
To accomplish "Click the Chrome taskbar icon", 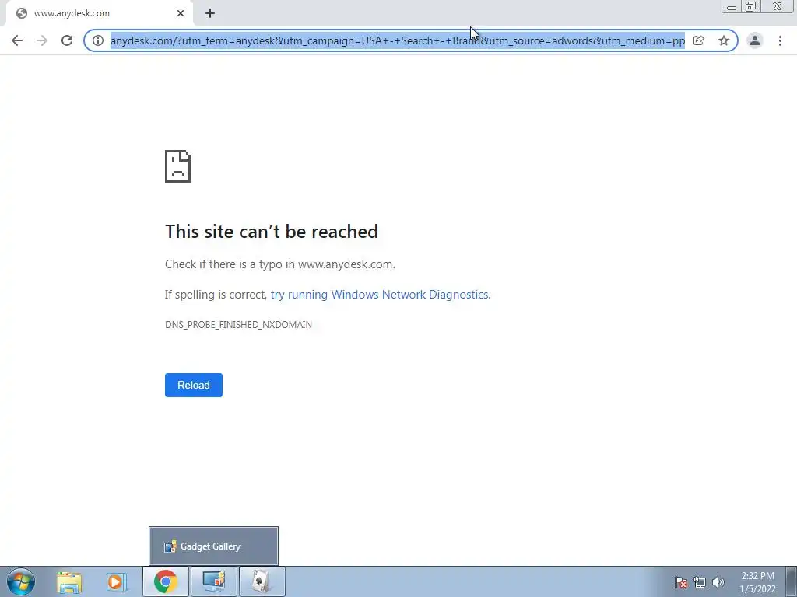I will 166,581.
